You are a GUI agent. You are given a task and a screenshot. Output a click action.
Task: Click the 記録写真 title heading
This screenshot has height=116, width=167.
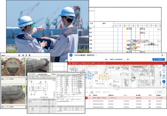tap(24, 55)
